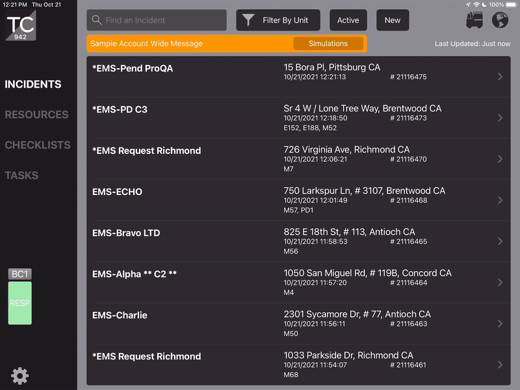
Task: Toggle the Active incidents filter
Action: click(x=348, y=20)
